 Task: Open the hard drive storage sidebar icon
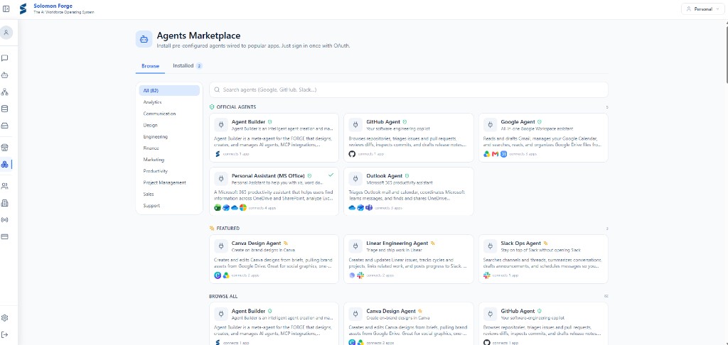(5, 126)
